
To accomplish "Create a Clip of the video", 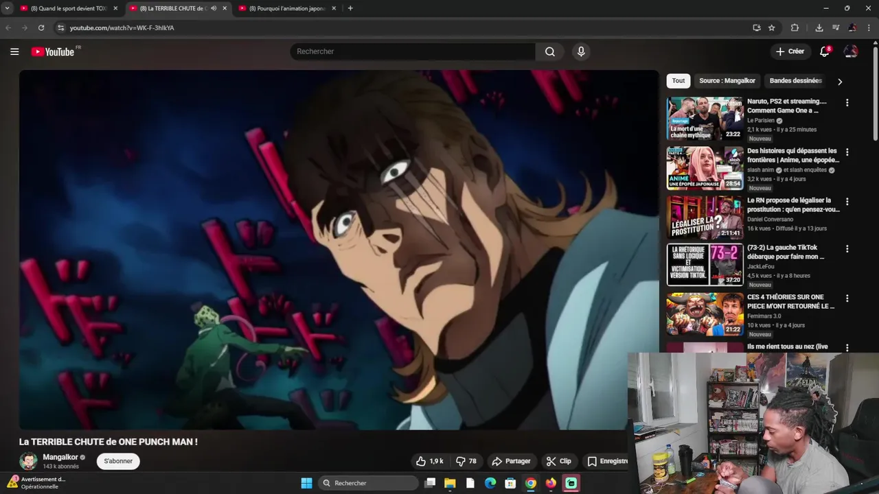I will [558, 461].
